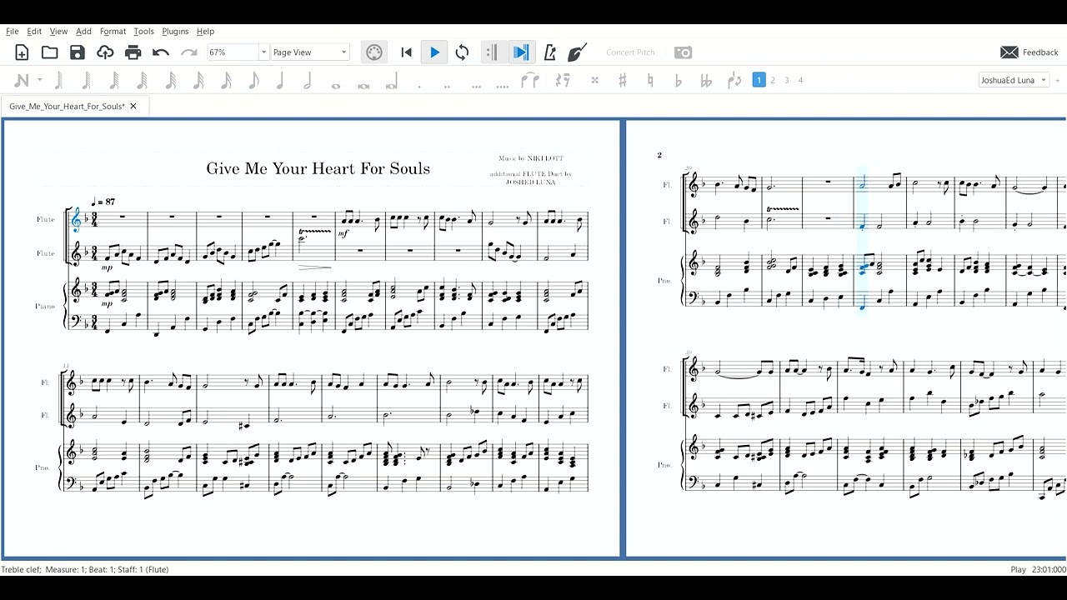Apply a double sharp accidental
This screenshot has width=1067, height=600.
click(x=594, y=81)
